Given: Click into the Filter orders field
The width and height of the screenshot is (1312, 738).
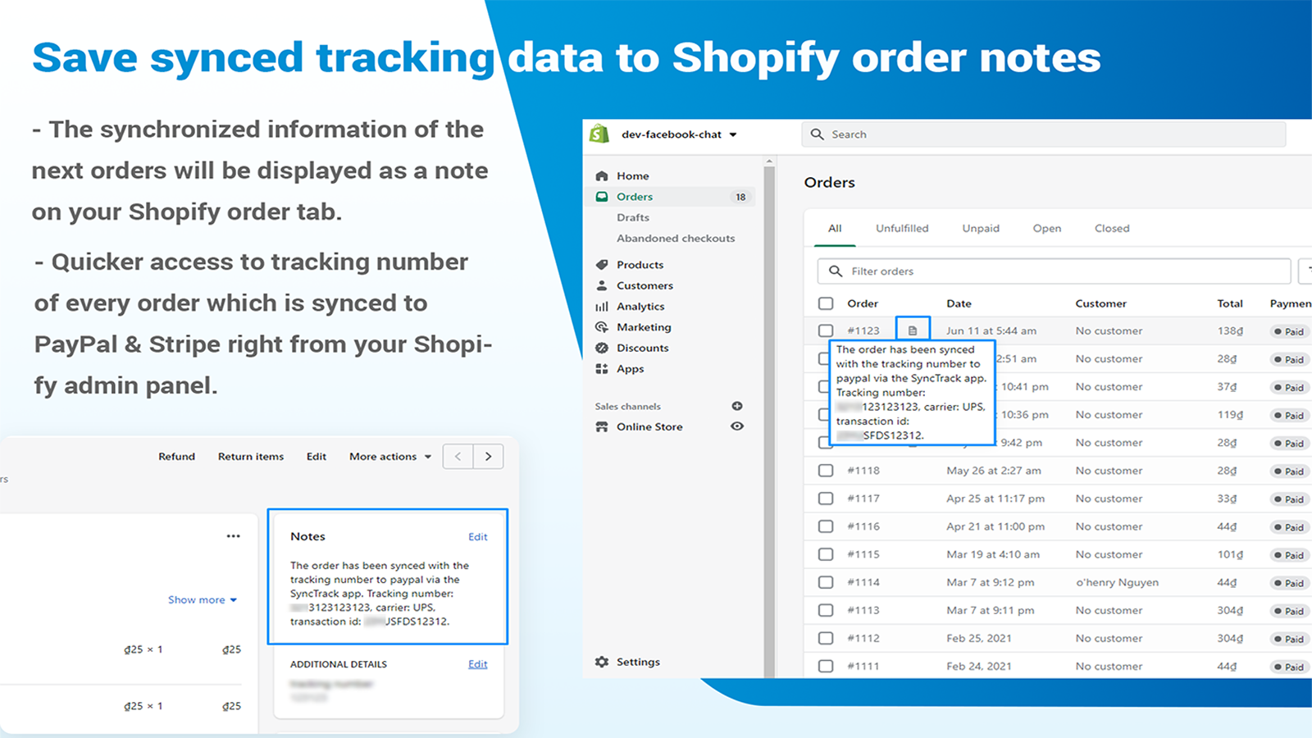Looking at the screenshot, I should 1055,271.
